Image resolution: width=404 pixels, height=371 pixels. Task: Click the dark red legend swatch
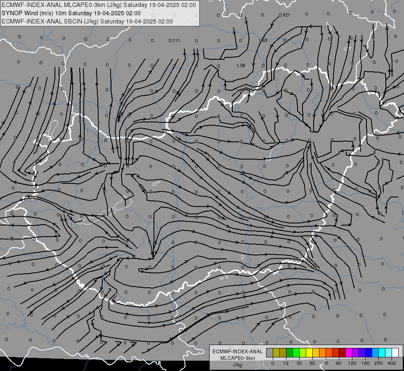pyautogui.click(x=343, y=352)
